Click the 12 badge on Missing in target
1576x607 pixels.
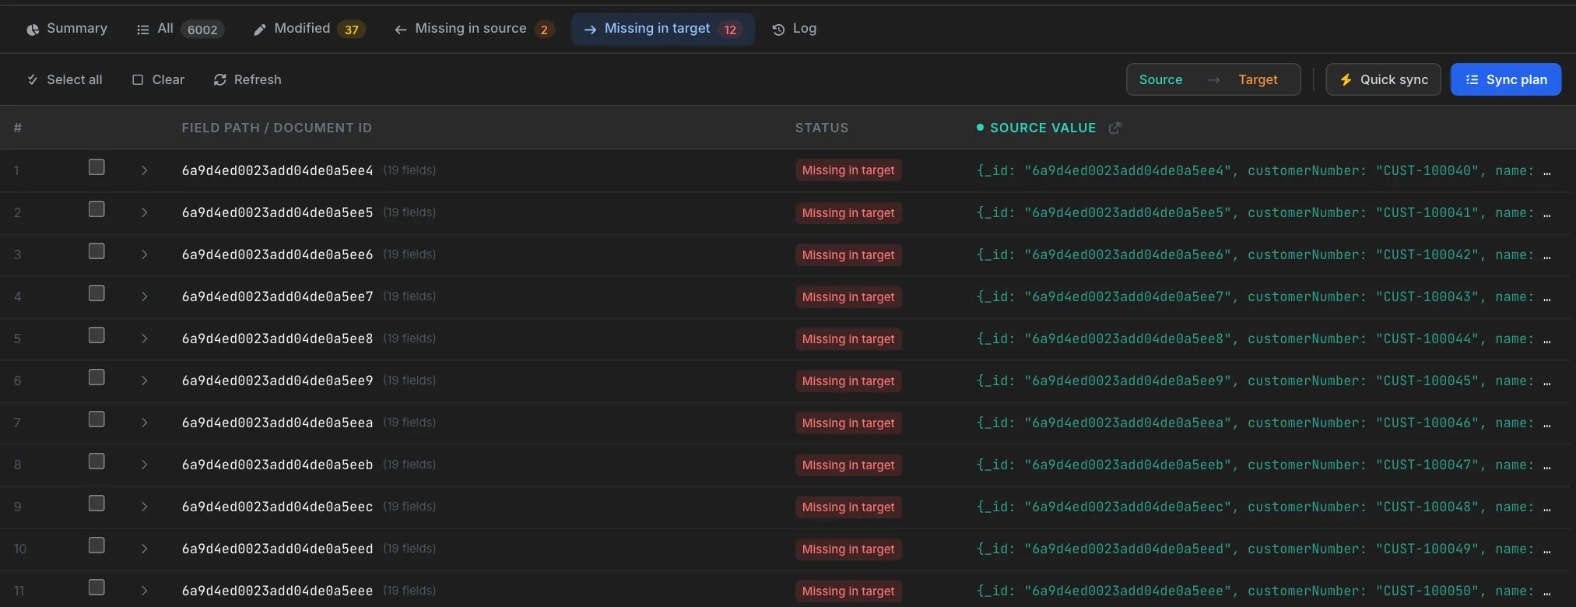[x=730, y=30]
